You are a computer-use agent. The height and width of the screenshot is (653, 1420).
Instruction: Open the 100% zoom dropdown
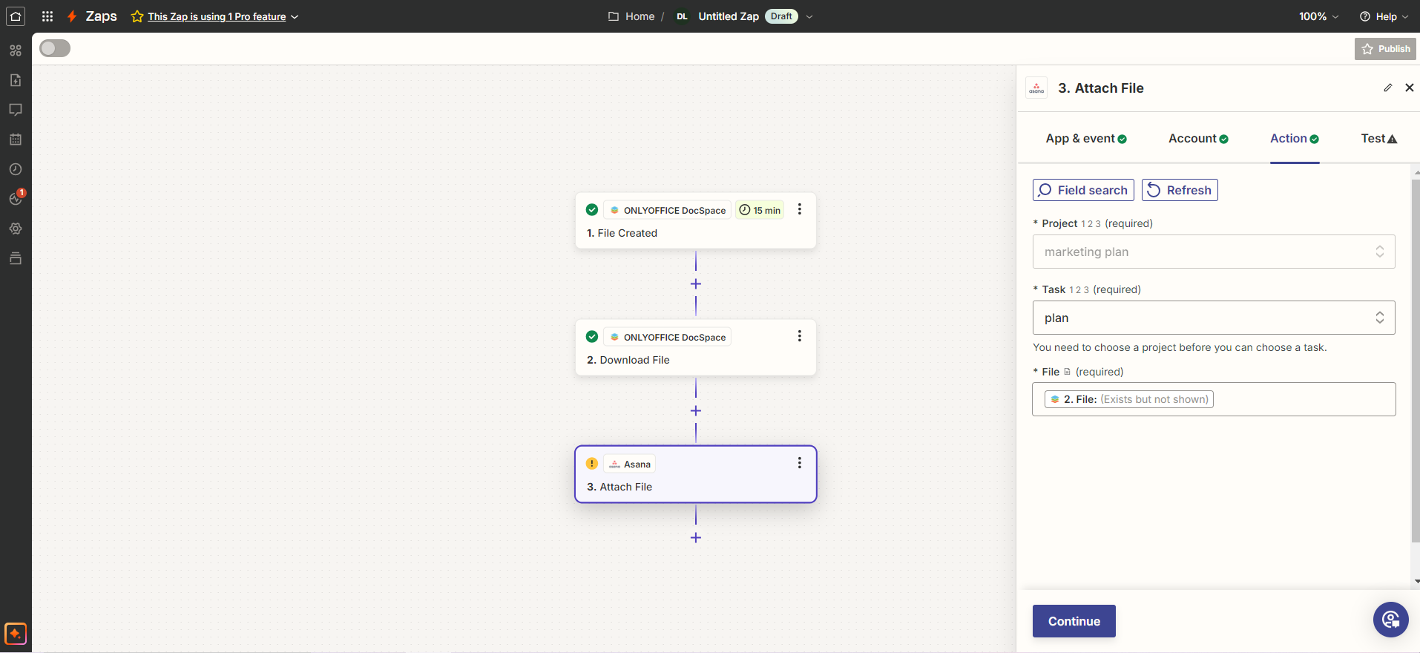pos(1318,16)
